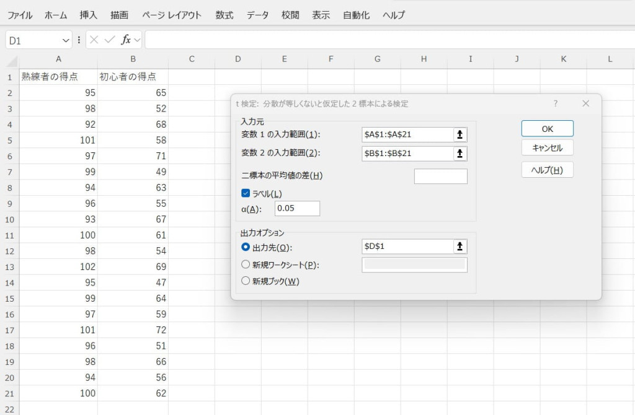Screen dimensions: 635x415
Task: Click the キャンセル button
Action: [x=547, y=148]
